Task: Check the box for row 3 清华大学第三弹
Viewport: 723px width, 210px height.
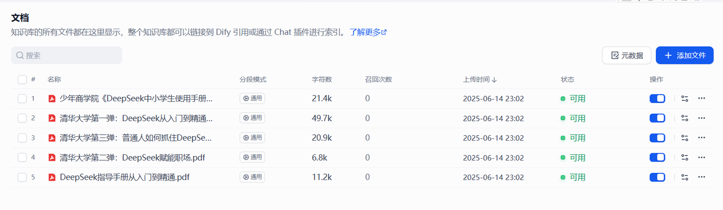Action: click(22, 138)
